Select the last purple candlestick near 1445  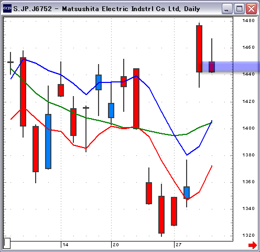[212, 67]
